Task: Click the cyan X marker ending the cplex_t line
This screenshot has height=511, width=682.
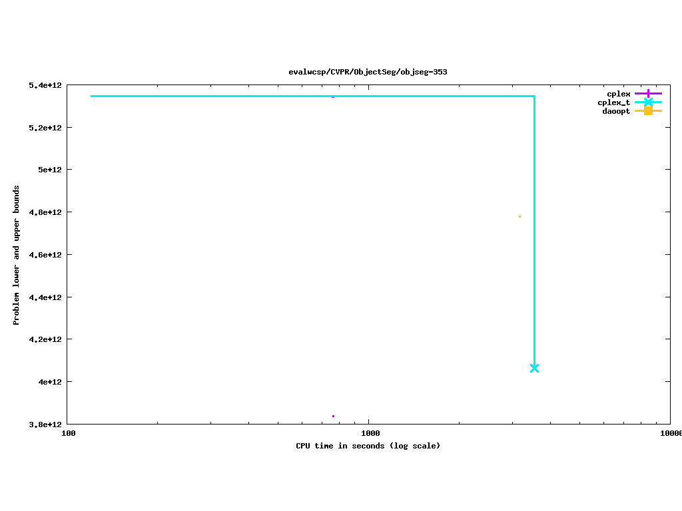Action: (534, 368)
